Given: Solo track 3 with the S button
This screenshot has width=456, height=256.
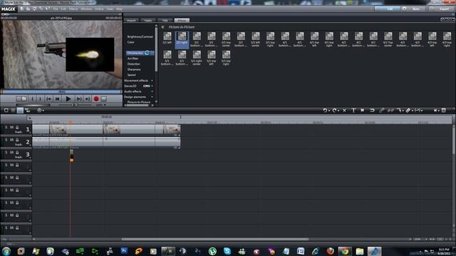Looking at the screenshot, I should [x=6, y=152].
